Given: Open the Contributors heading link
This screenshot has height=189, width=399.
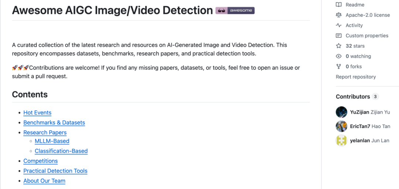Looking at the screenshot, I should tap(353, 97).
